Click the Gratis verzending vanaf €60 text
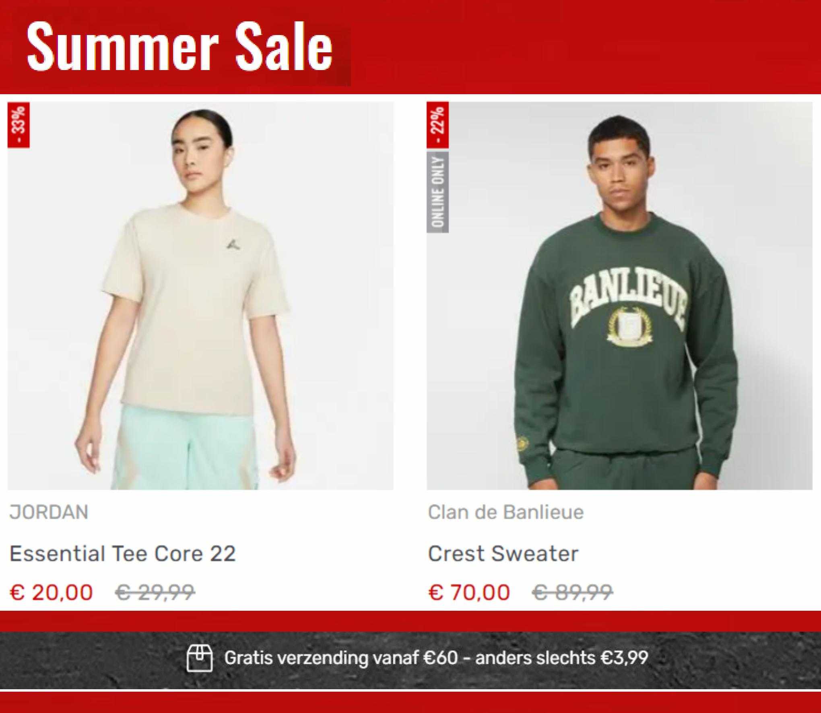821x713 pixels. pos(341,658)
